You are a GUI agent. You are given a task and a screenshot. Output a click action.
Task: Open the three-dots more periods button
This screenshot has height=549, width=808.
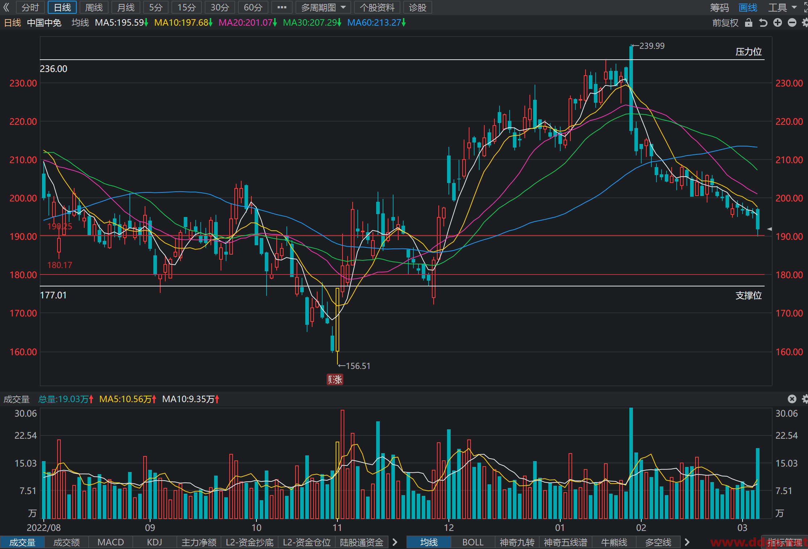[282, 7]
